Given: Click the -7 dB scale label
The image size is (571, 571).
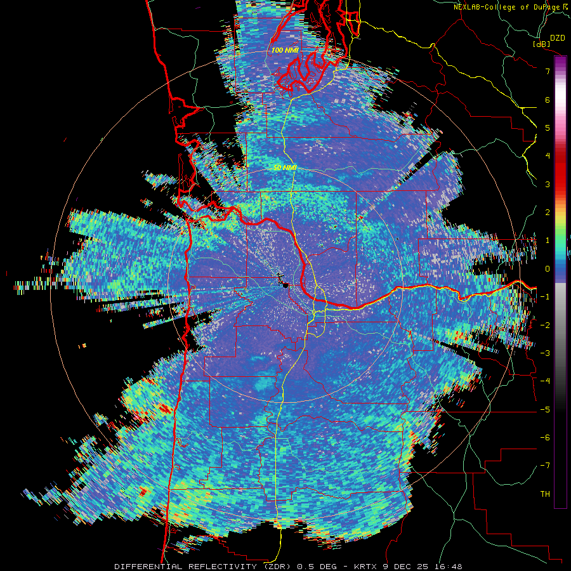Looking at the screenshot, I should (x=545, y=466).
